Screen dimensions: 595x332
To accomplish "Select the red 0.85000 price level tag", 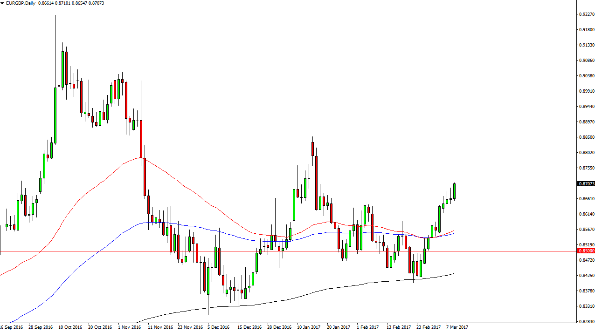I will pos(586,251).
